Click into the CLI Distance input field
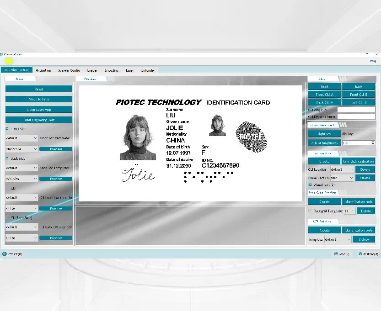 pyautogui.click(x=356, y=116)
